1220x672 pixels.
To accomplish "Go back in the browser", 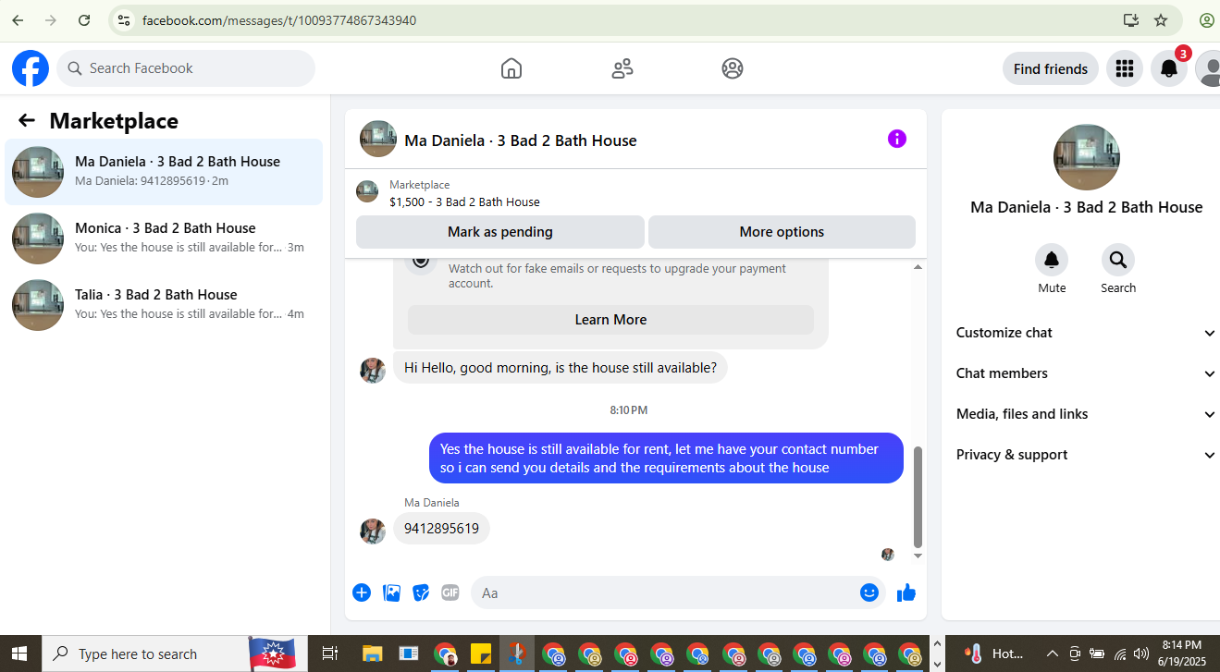I will click(x=18, y=20).
